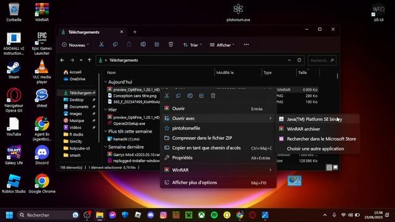Open the WinRAR submenu entry
The image size is (395, 222).
218,170
